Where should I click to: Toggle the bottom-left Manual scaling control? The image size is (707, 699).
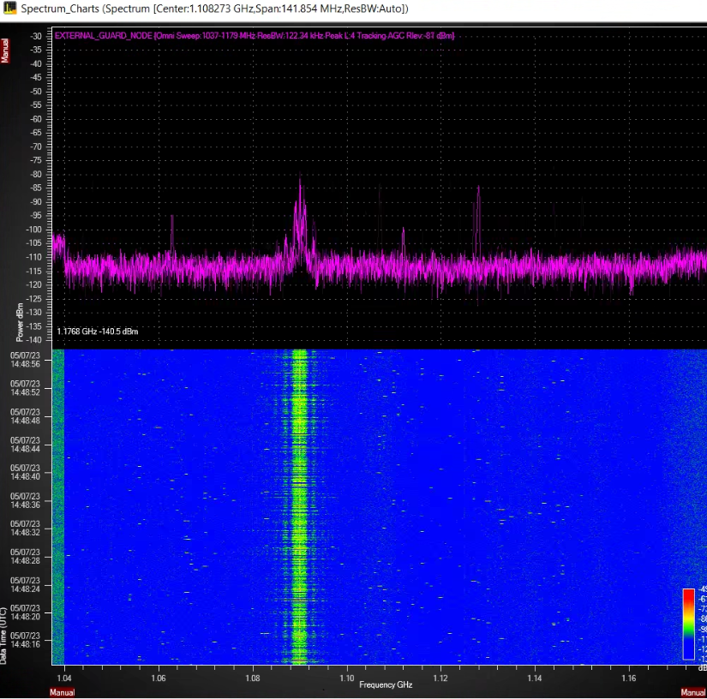pyautogui.click(x=61, y=692)
